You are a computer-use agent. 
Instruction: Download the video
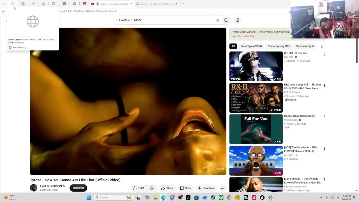coord(206,188)
